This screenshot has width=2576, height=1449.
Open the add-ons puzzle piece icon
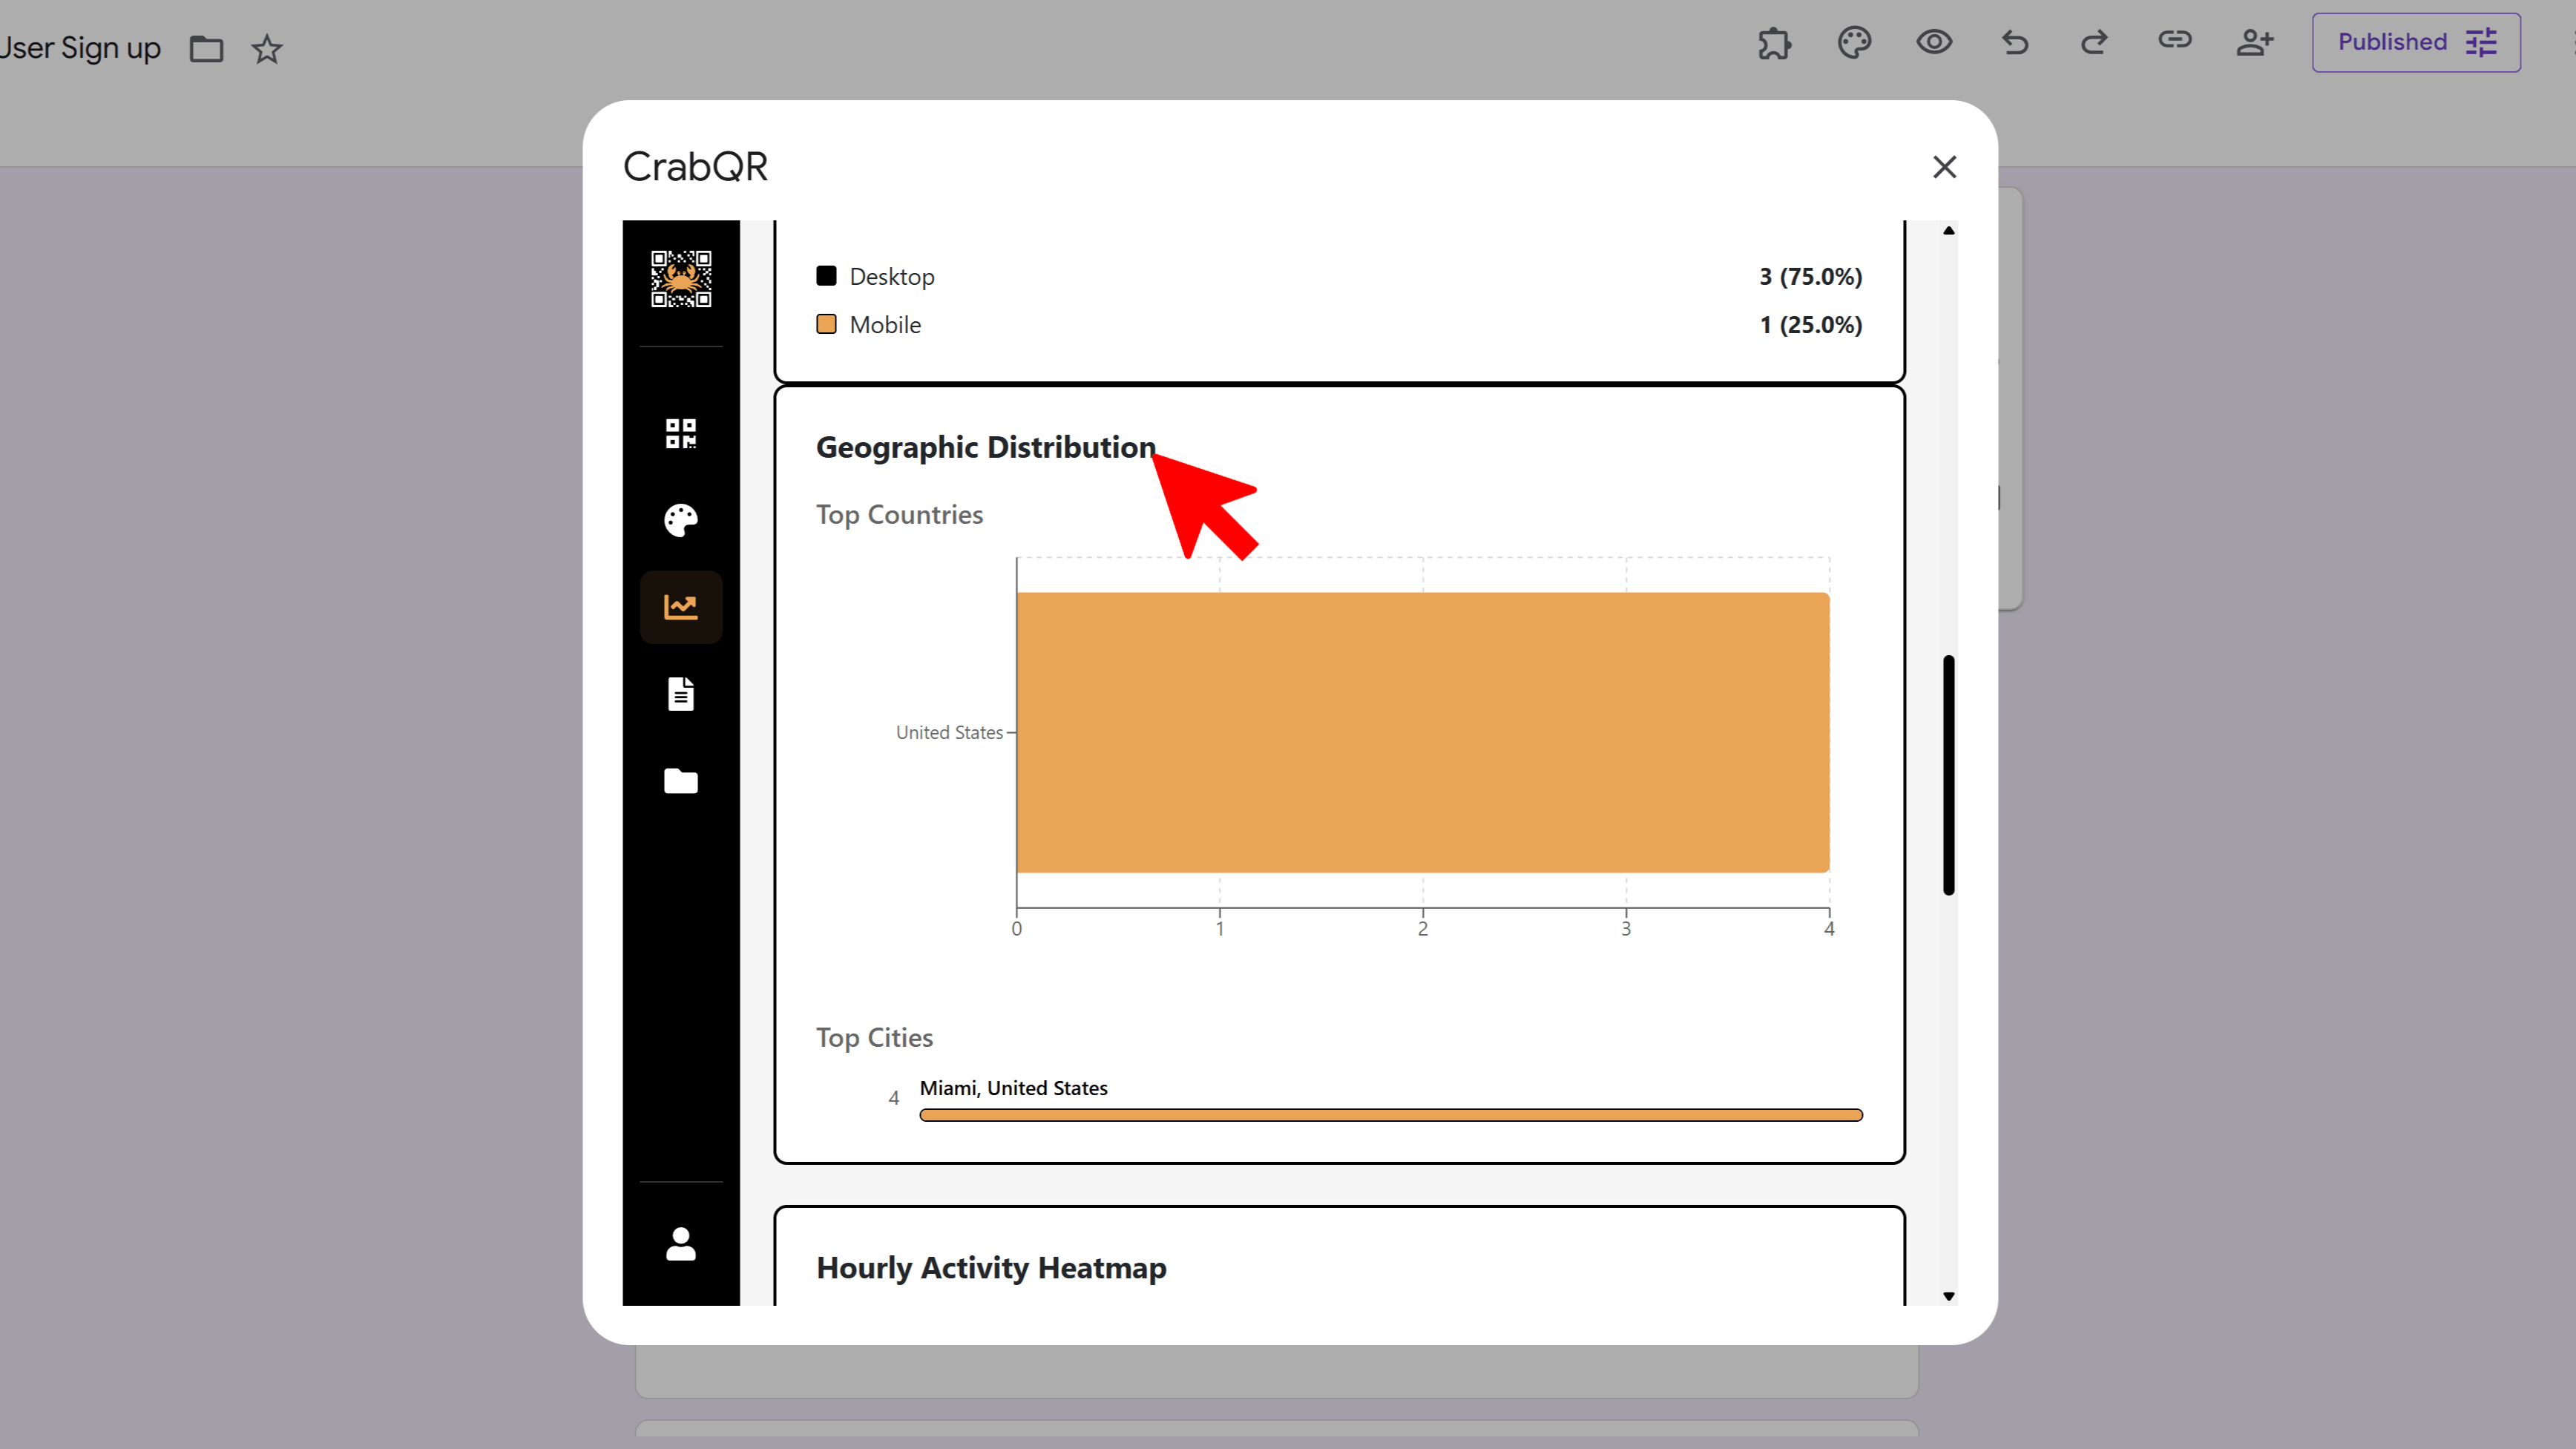point(1774,43)
